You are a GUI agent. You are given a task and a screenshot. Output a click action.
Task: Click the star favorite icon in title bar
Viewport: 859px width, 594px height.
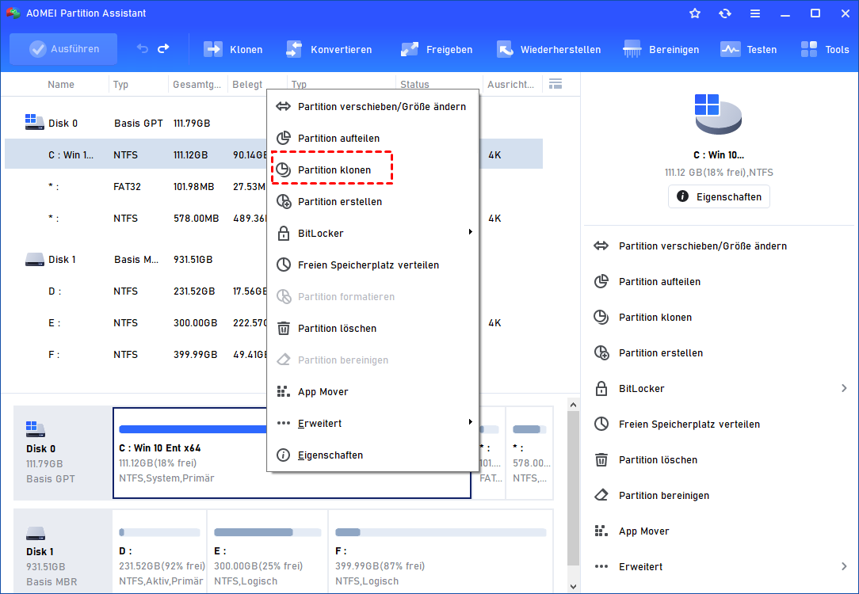[695, 13]
